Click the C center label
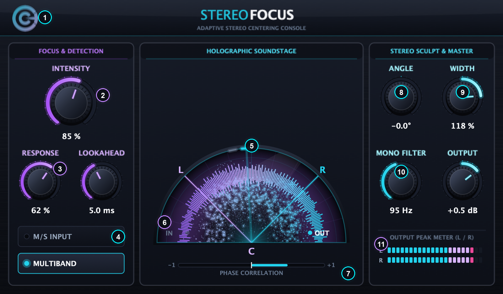The width and height of the screenshot is (503, 294). point(251,251)
